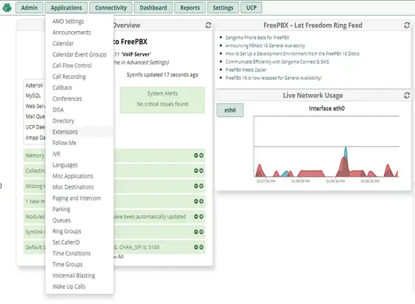Viewport: 415px width, 304px height.
Task: Ignore the Memory notification with minus icon
Action: click(195, 155)
